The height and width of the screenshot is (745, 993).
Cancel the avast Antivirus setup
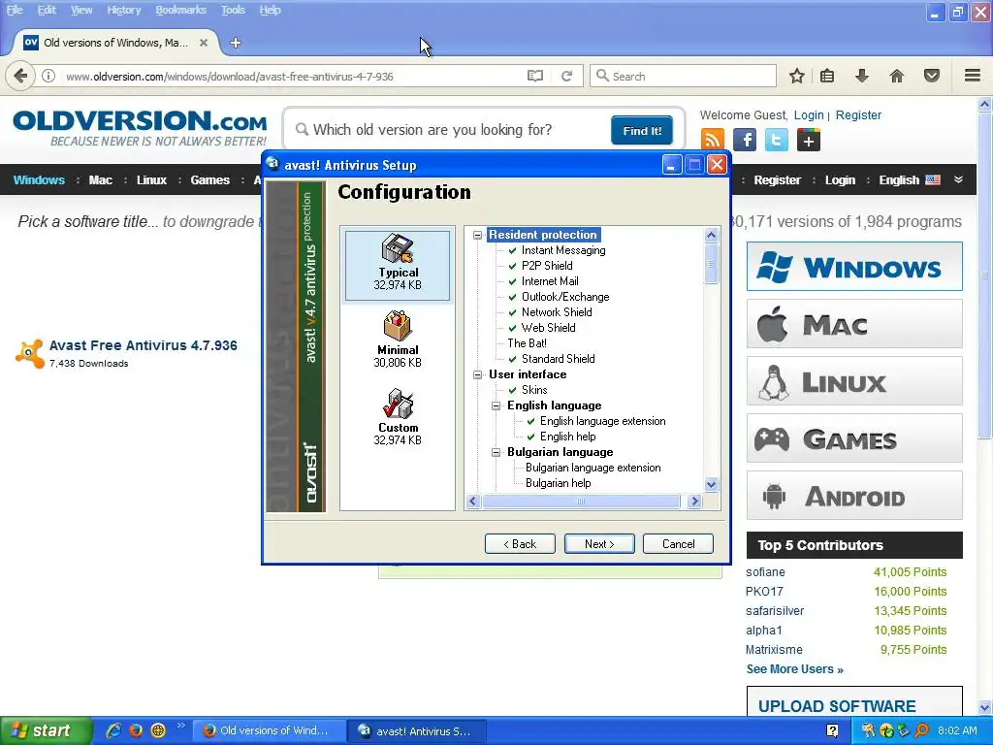[x=678, y=543]
